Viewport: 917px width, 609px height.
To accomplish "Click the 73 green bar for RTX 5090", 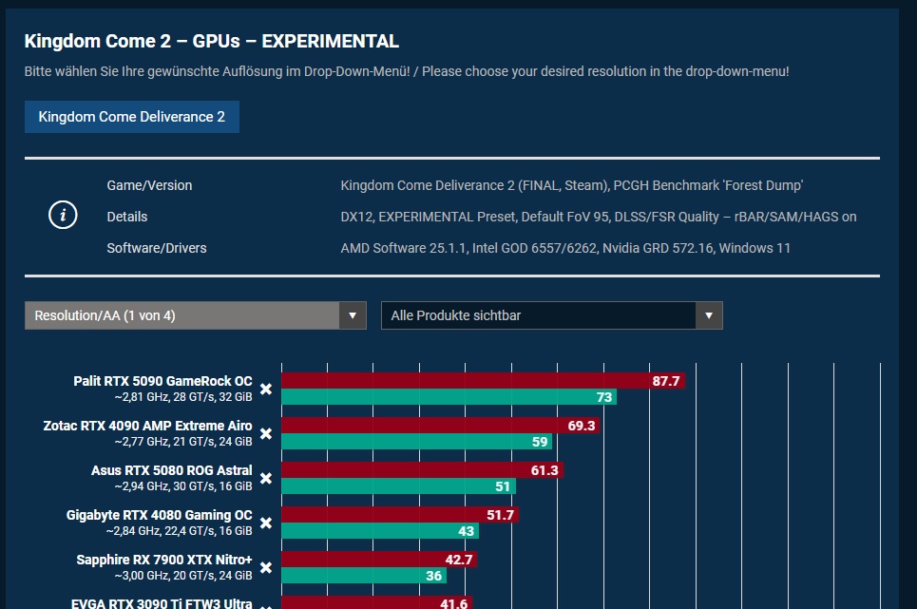I will click(449, 397).
